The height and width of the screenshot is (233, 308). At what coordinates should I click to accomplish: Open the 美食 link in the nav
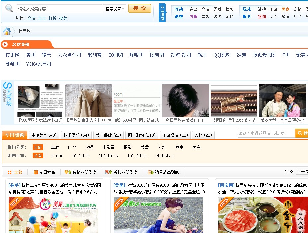click(286, 9)
